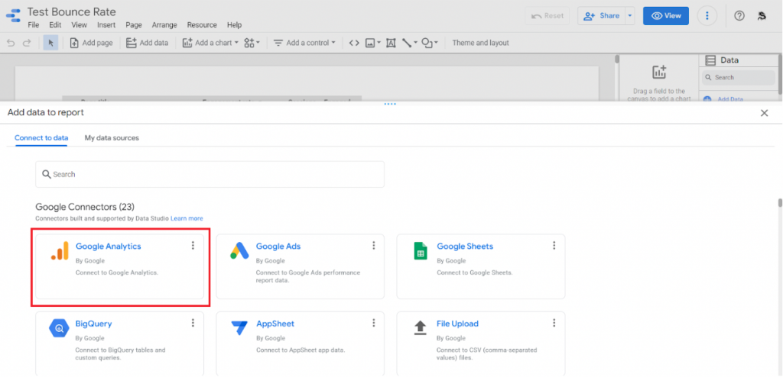The image size is (783, 377).
Task: Open the image insert dropdown
Action: click(x=373, y=43)
